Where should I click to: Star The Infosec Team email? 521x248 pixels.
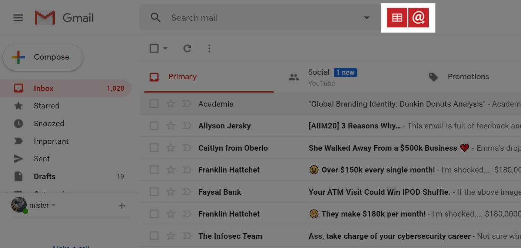tap(170, 236)
